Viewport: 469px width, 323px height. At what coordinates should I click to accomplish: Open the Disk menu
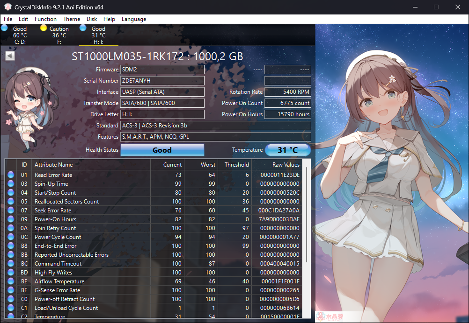(92, 19)
